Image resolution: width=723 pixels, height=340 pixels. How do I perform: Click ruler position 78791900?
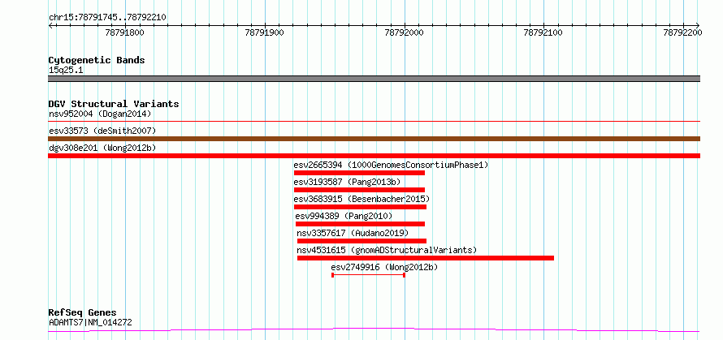pos(264,32)
